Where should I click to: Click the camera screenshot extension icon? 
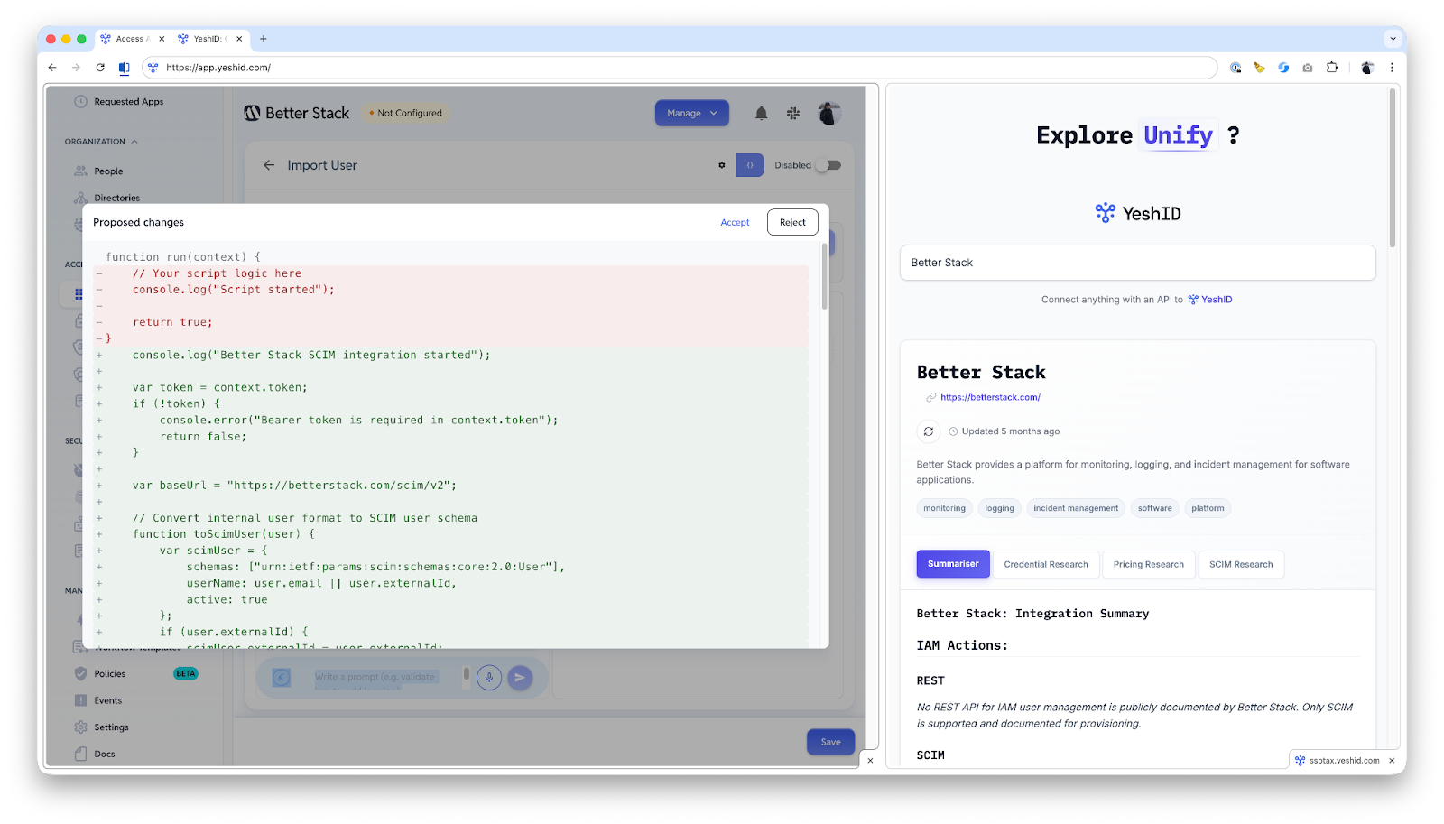[x=1308, y=68]
